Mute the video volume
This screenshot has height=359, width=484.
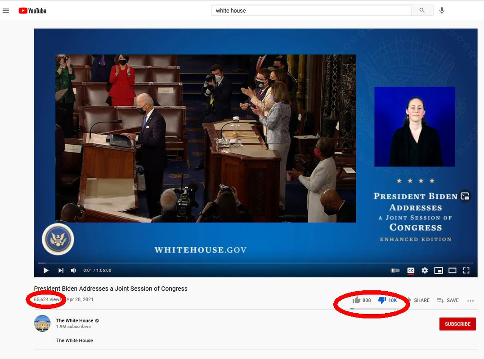click(x=73, y=270)
